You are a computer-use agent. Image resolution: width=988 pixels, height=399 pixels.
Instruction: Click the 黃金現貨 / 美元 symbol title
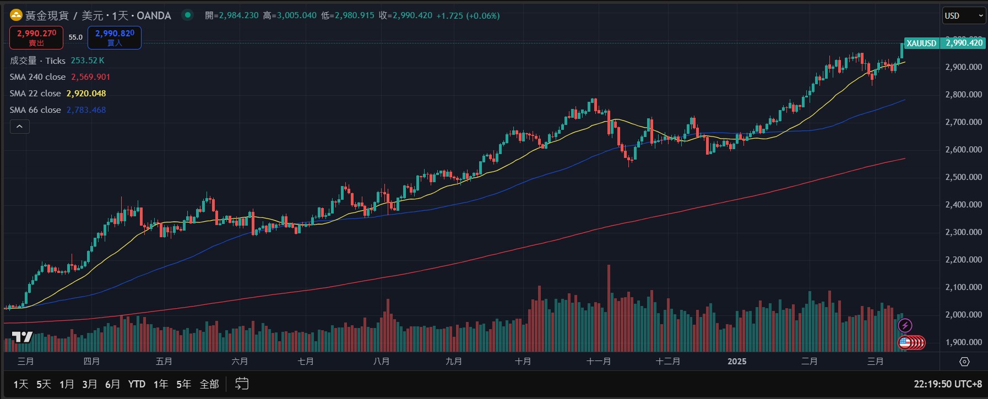coord(98,15)
